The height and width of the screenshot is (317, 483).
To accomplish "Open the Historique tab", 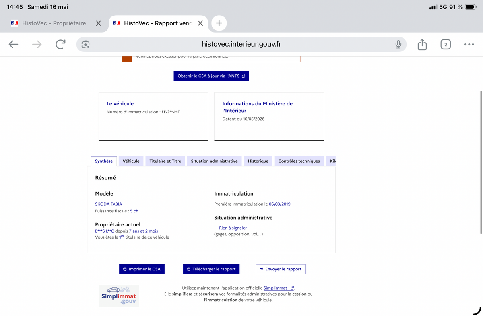I will [x=258, y=161].
